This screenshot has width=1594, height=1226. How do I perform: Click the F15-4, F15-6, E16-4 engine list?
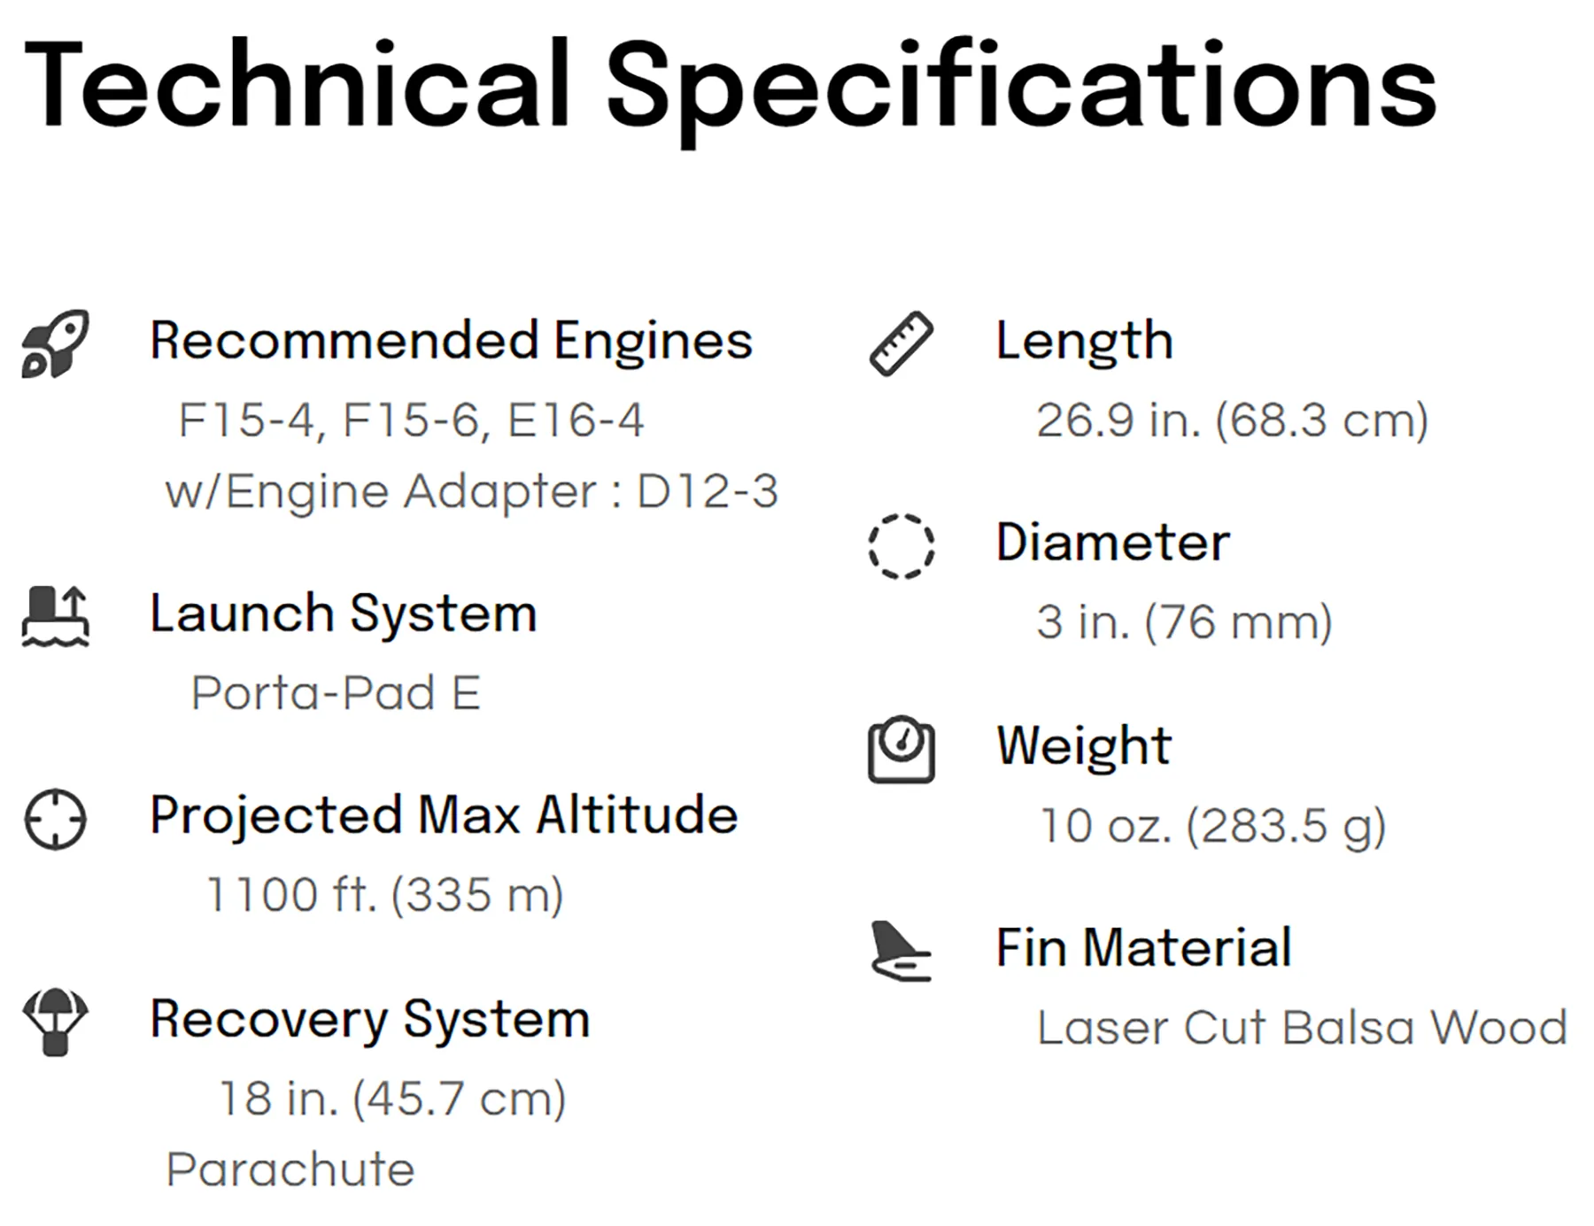click(411, 420)
